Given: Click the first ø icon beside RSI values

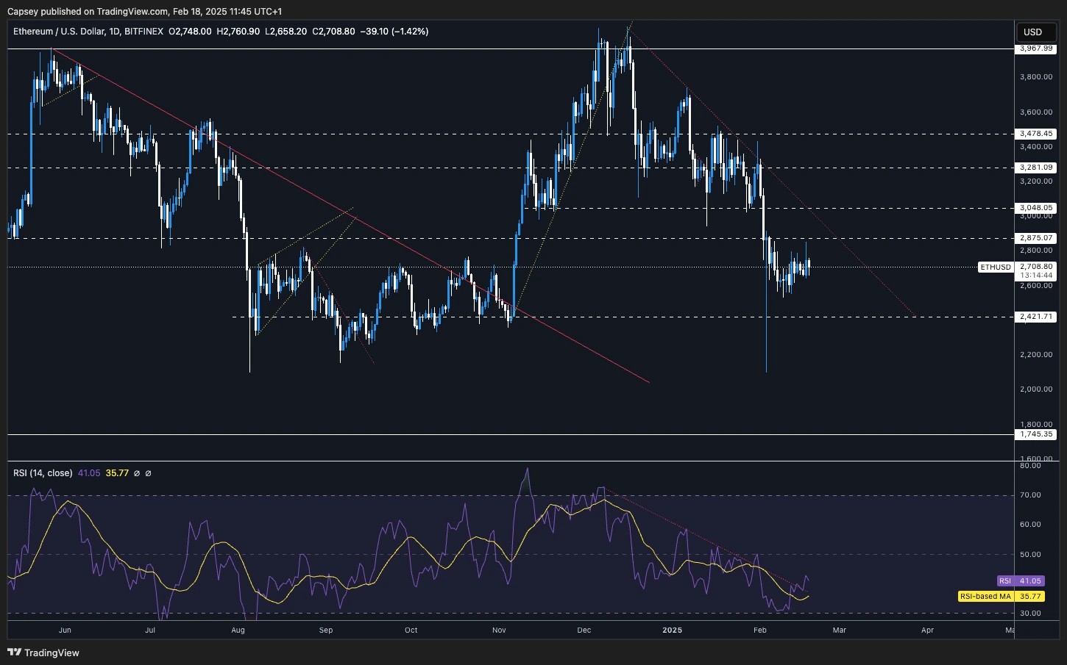Looking at the screenshot, I should [137, 473].
